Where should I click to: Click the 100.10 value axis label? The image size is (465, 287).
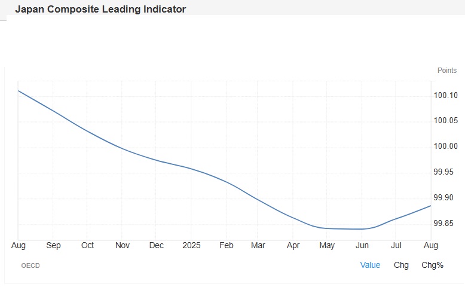coord(446,96)
